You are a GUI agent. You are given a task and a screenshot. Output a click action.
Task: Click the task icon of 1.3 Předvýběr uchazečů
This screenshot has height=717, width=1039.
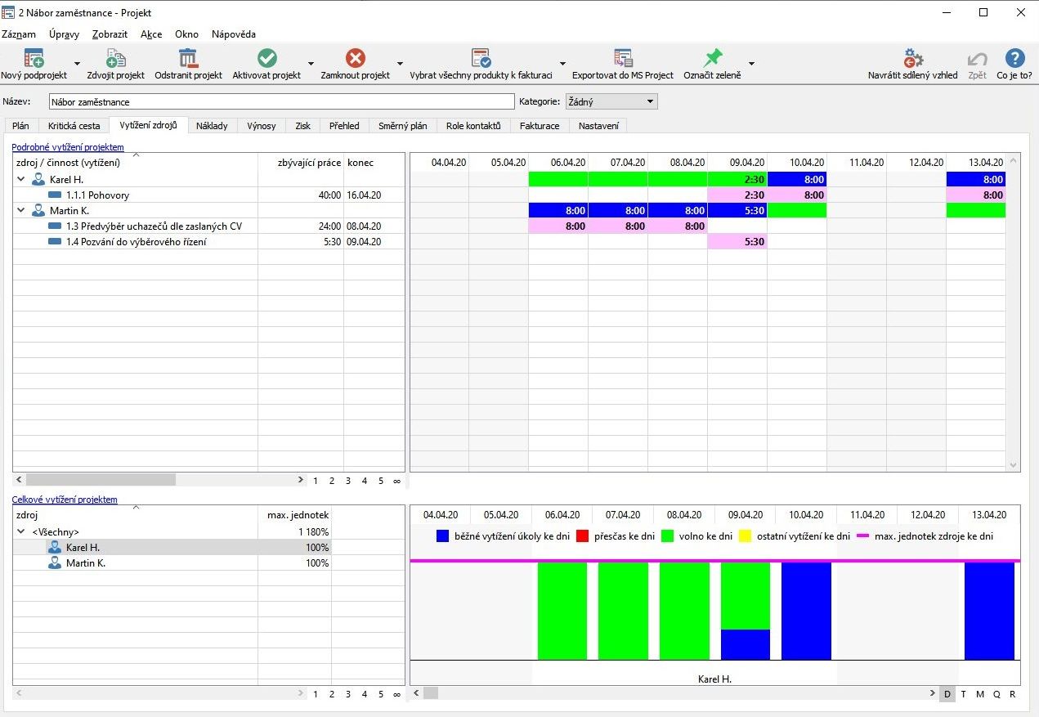click(55, 226)
